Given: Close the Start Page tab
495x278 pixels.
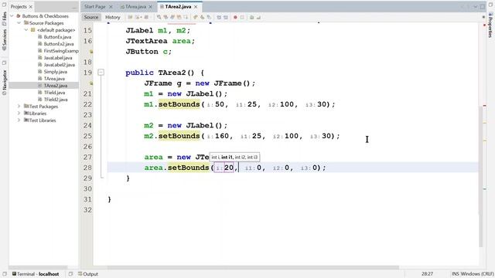Looking at the screenshot, I should pyautogui.click(x=111, y=7).
